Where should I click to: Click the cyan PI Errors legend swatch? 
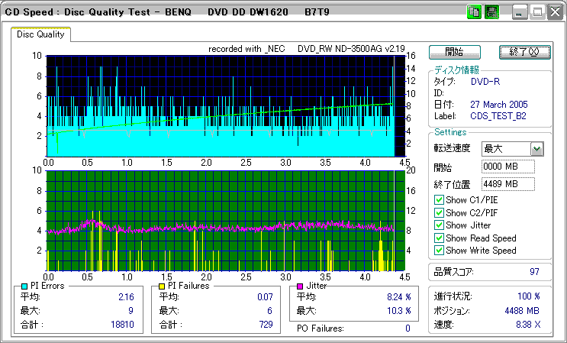click(x=24, y=286)
